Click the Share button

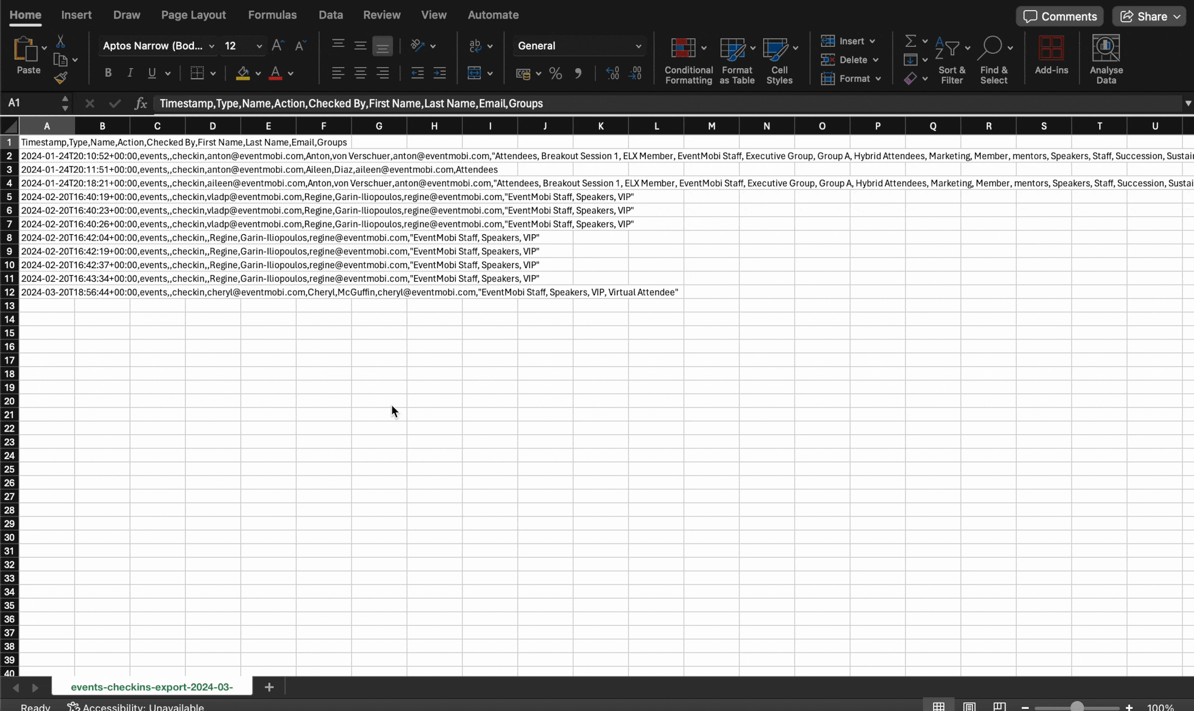1149,16
